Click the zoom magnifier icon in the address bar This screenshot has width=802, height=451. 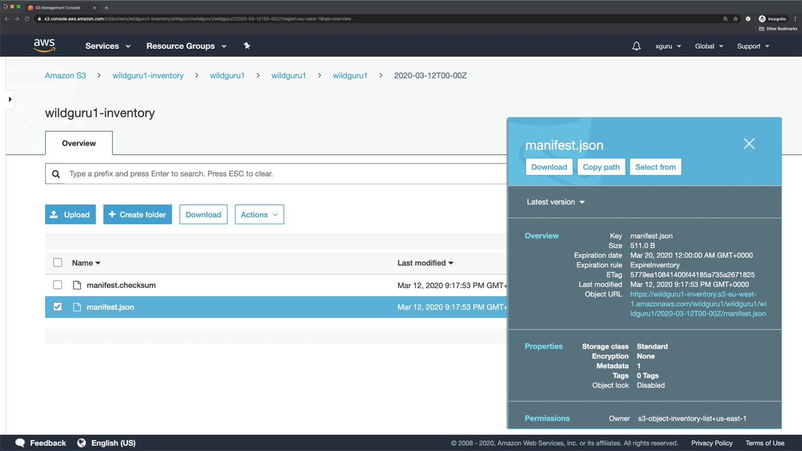point(726,19)
